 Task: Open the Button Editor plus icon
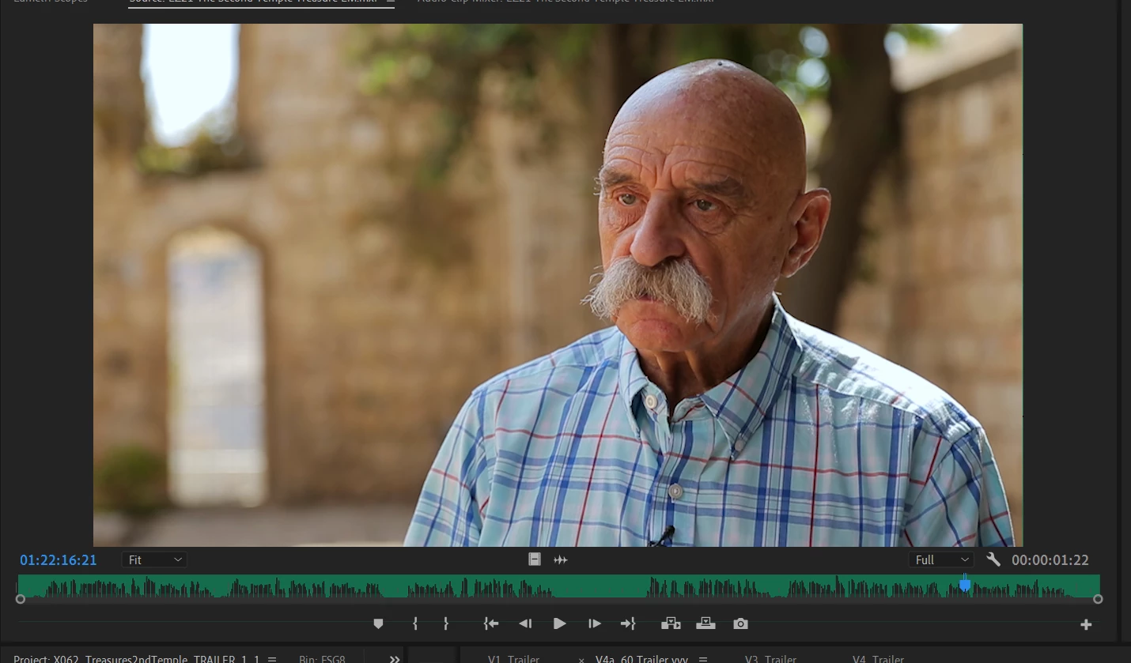pyautogui.click(x=1086, y=624)
